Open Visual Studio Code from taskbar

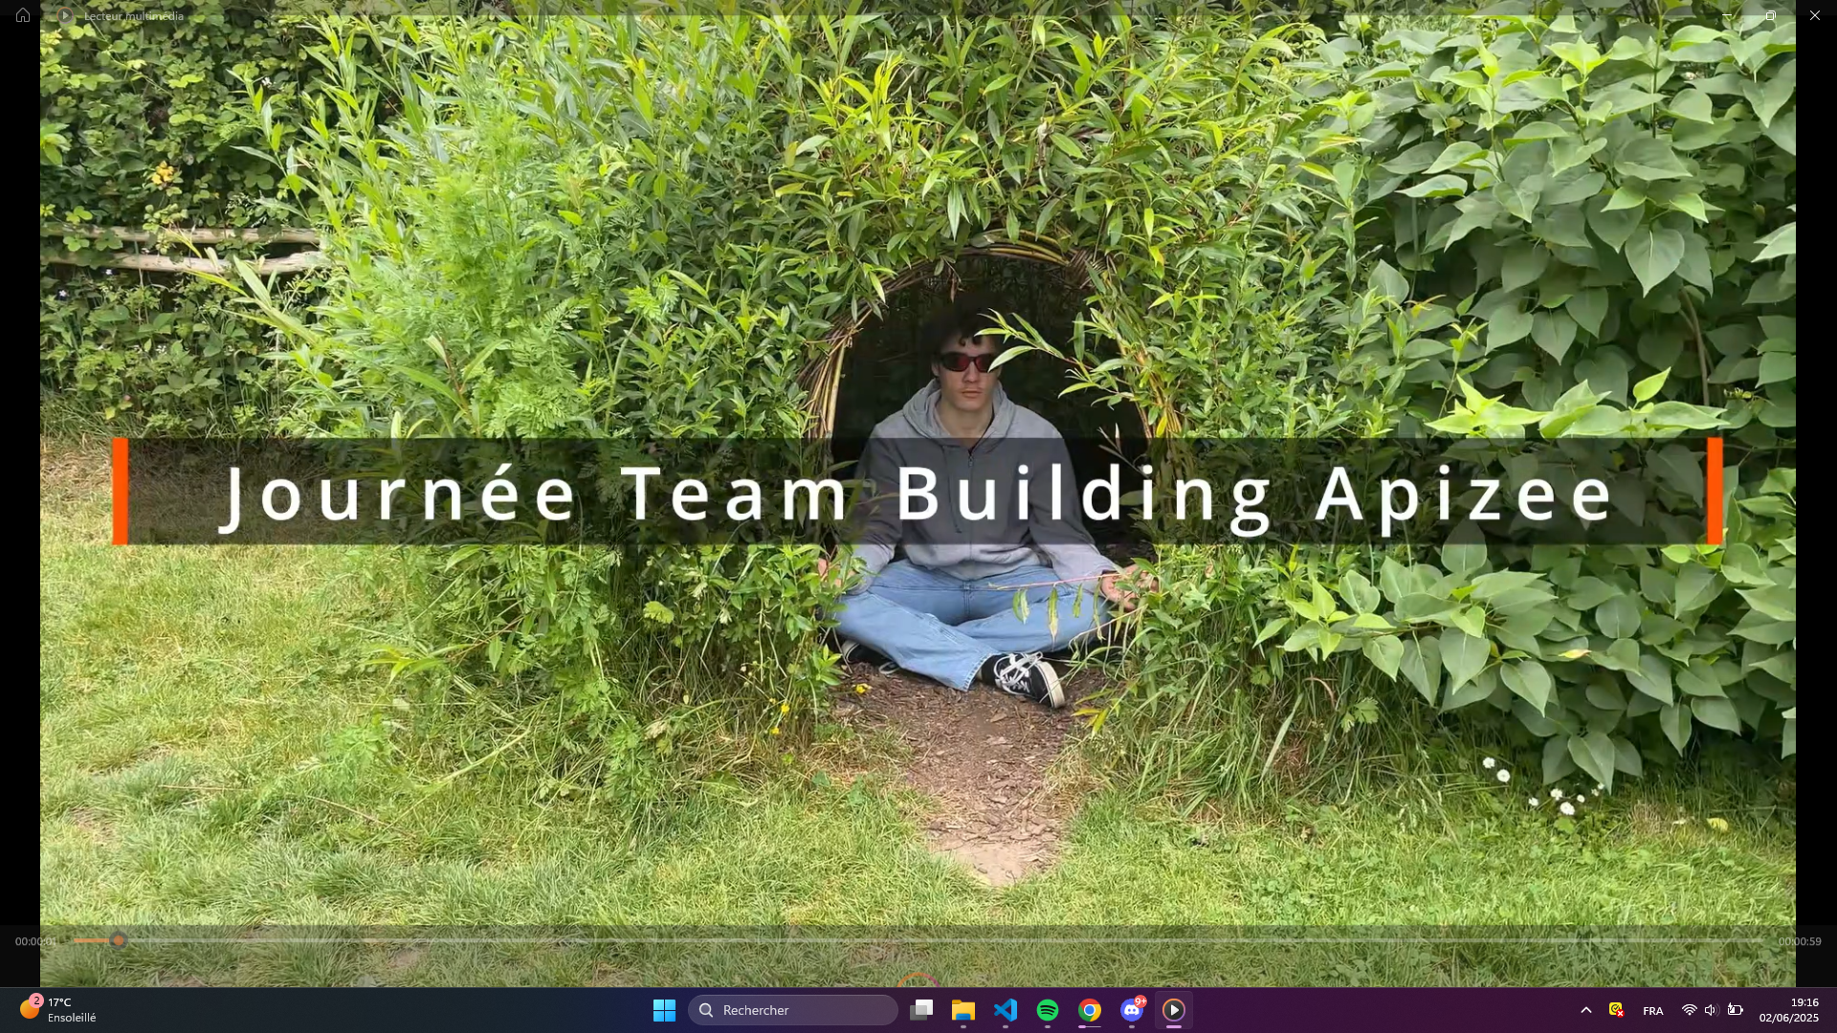click(x=1006, y=1010)
